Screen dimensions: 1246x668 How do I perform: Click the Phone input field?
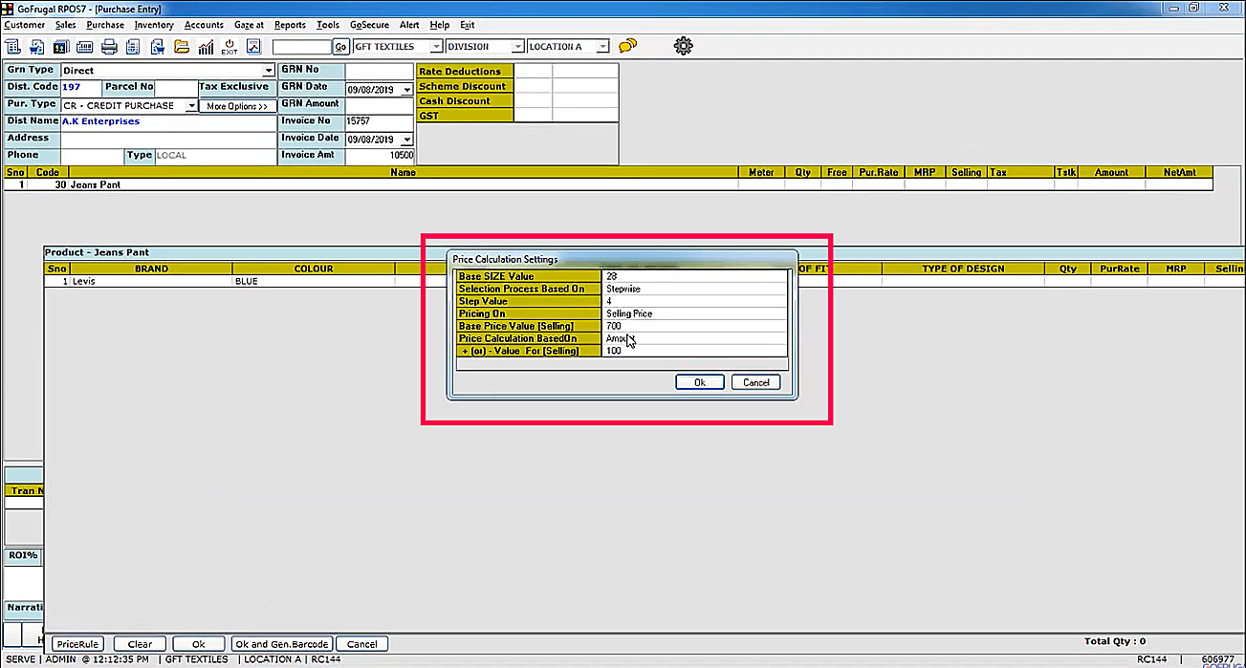click(92, 156)
